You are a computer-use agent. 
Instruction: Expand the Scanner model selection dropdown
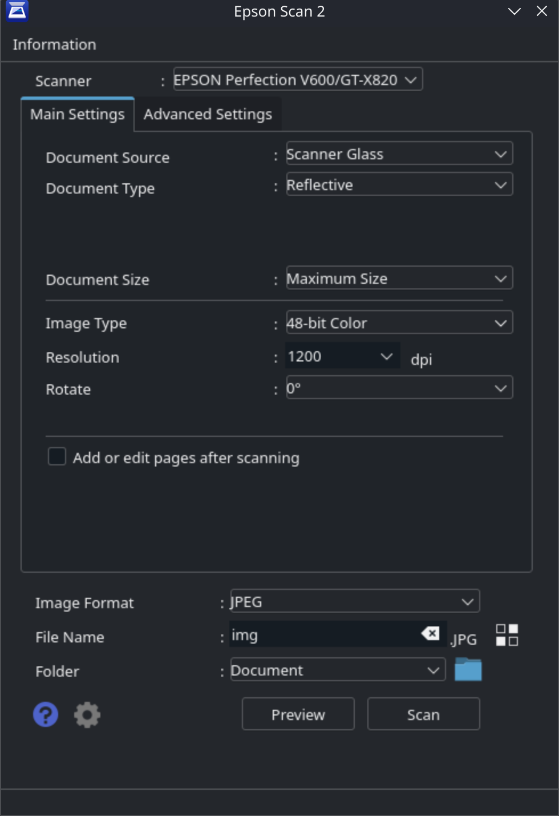[298, 79]
